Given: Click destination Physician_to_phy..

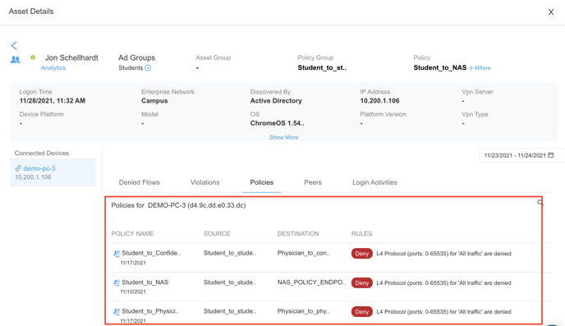Looking at the screenshot, I should 303,311.
